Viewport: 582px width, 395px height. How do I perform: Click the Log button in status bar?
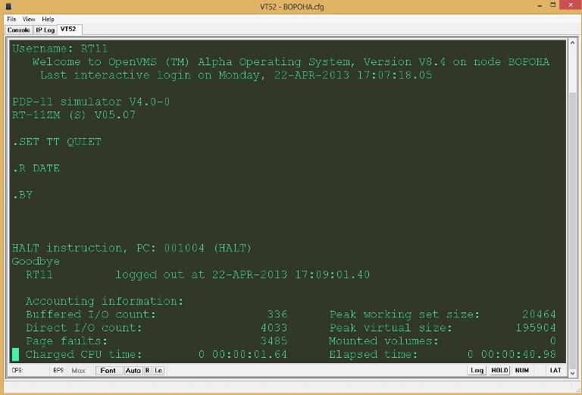pyautogui.click(x=477, y=371)
